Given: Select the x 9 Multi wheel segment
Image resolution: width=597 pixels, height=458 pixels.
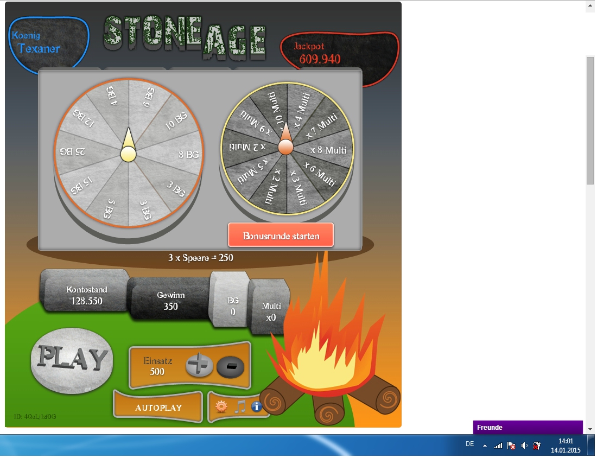Looking at the screenshot, I should [x=255, y=122].
